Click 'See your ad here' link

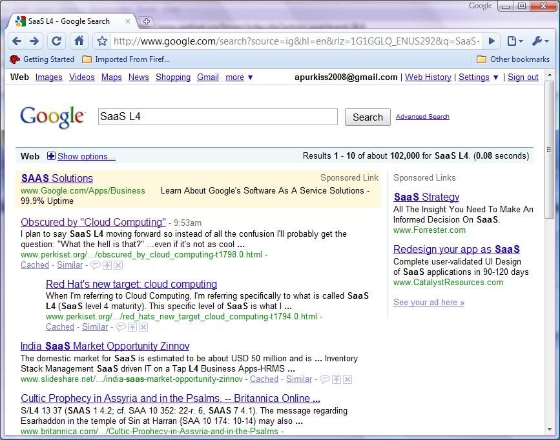point(429,302)
